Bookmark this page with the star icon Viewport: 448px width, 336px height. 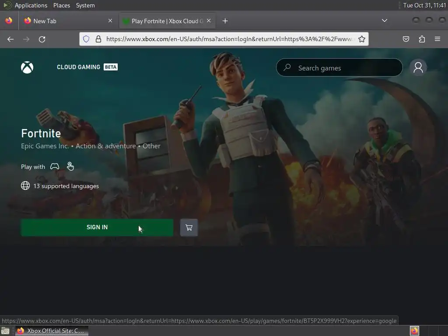362,39
